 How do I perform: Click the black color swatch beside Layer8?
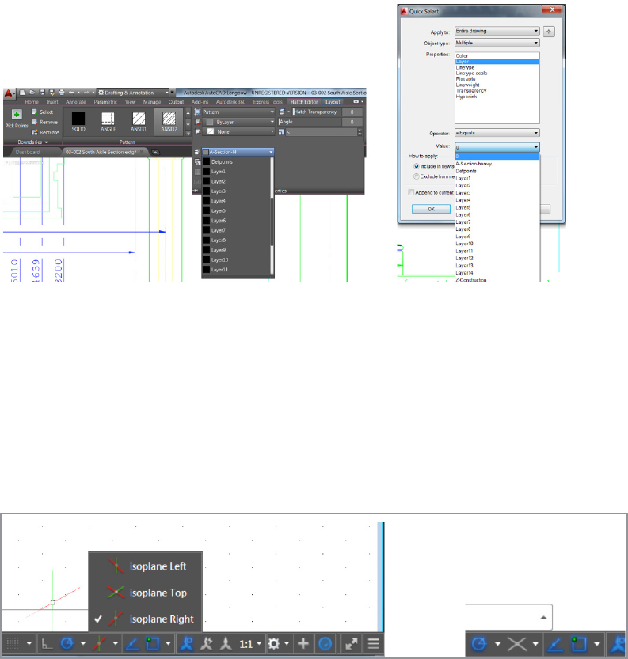tap(206, 240)
